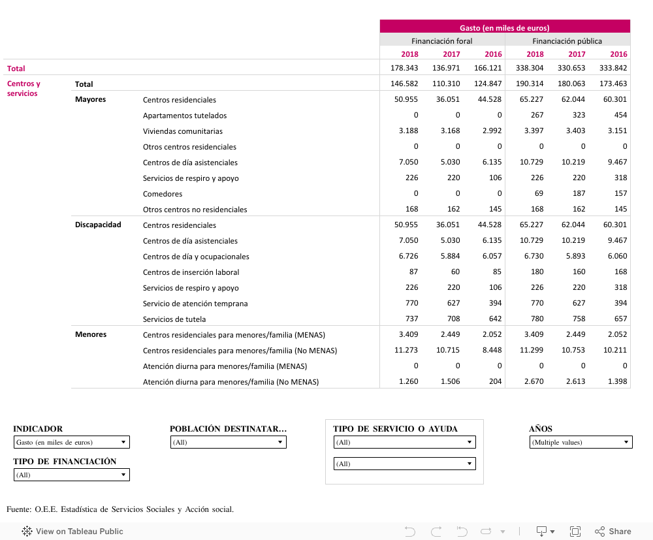Viewport: 653px width, 540px height.
Task: Open second TIPO DE SERVICIO O AYUDA dropdown
Action: pyautogui.click(x=404, y=464)
